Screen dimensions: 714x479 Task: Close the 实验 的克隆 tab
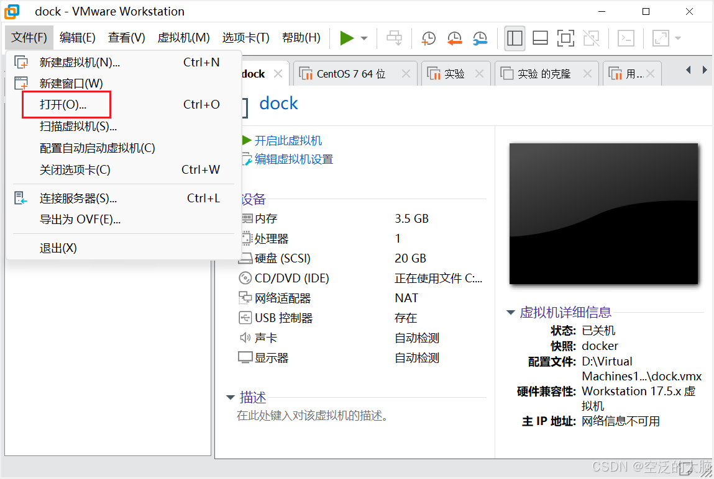tap(588, 74)
